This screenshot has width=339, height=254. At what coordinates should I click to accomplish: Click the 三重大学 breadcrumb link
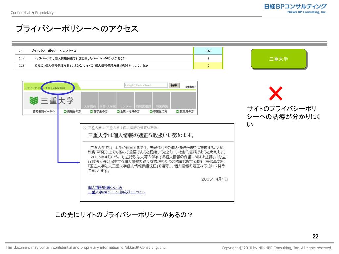point(95,128)
